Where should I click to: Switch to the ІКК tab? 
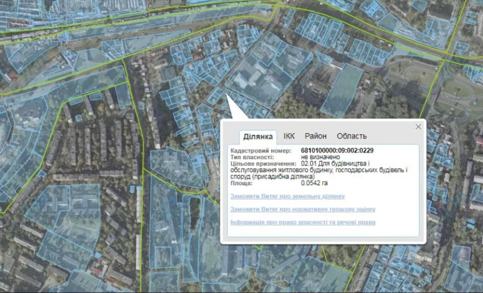point(289,136)
